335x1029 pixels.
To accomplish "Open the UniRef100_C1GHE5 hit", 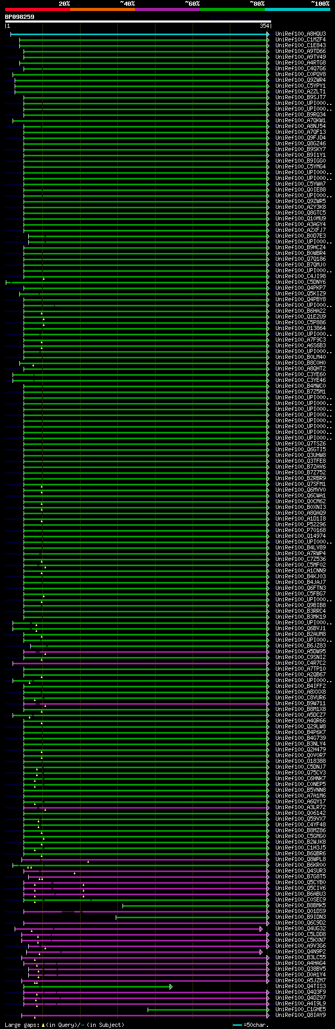I will [300, 1009].
